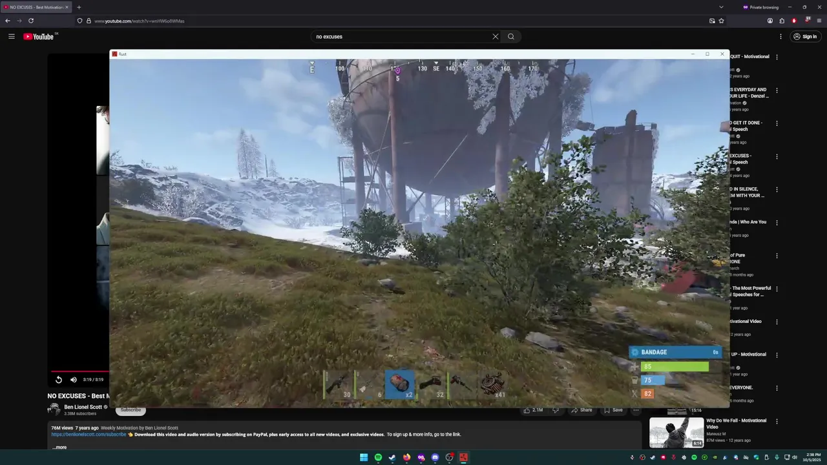Open YouTube settings three-dot menu
Image resolution: width=827 pixels, height=465 pixels.
tap(781, 37)
